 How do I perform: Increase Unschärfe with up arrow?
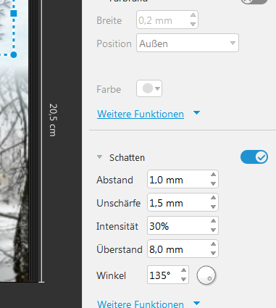pyautogui.click(x=213, y=198)
